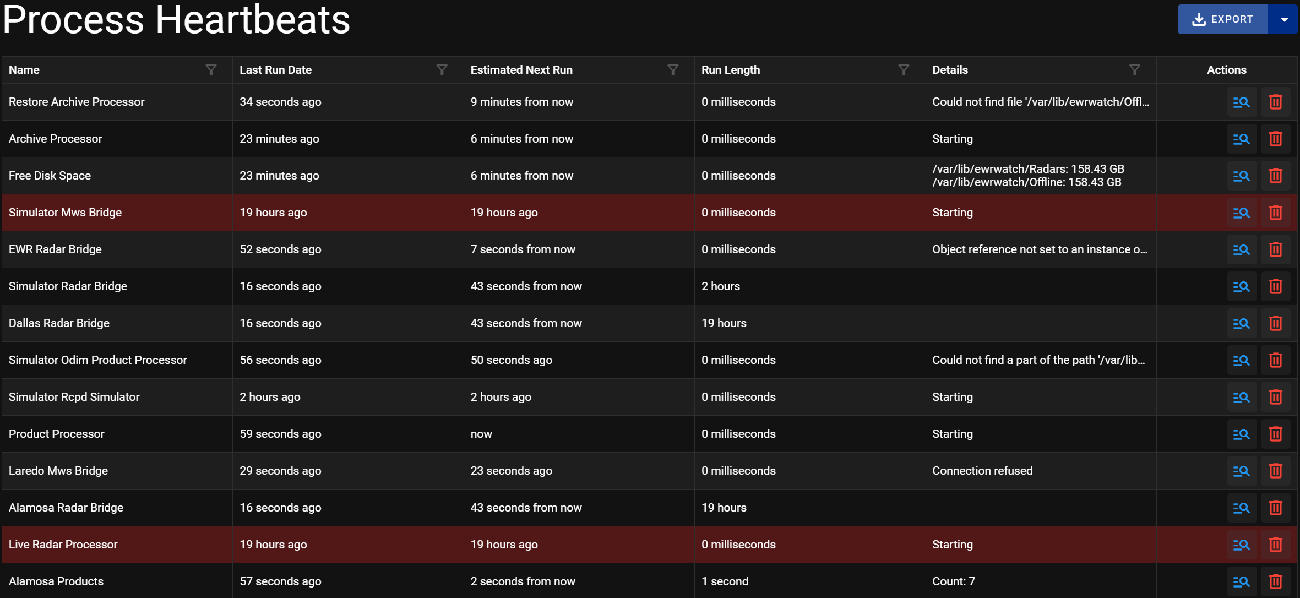1300x598 pixels.
Task: Open filter for Run Length column
Action: (x=904, y=70)
